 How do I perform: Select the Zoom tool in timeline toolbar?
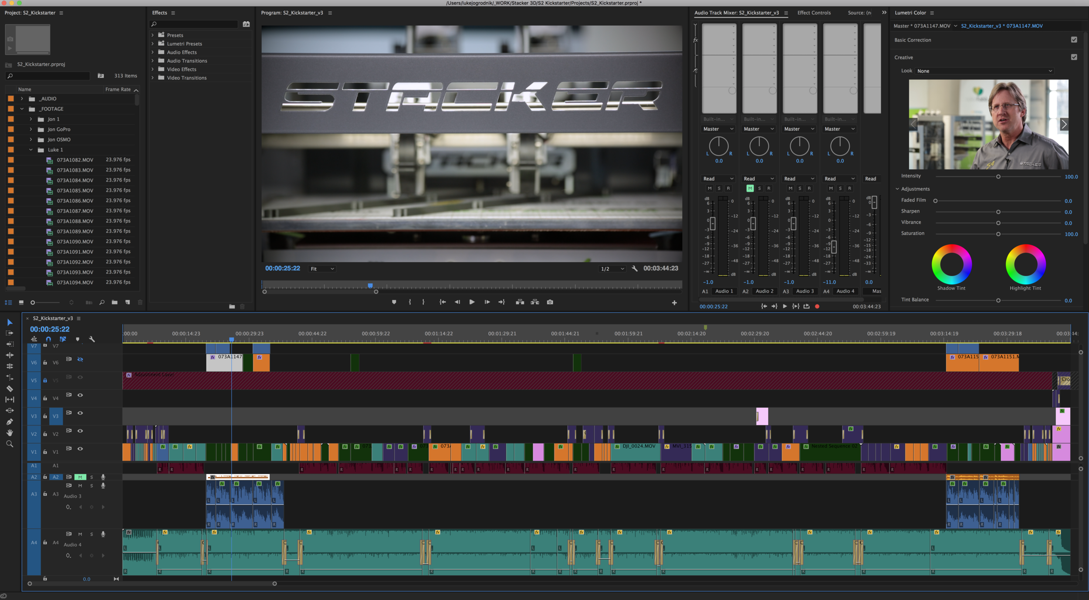[10, 444]
